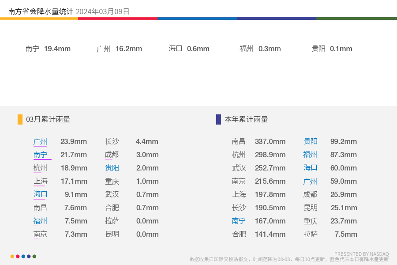Click 成都 in the March list

click(x=112, y=155)
